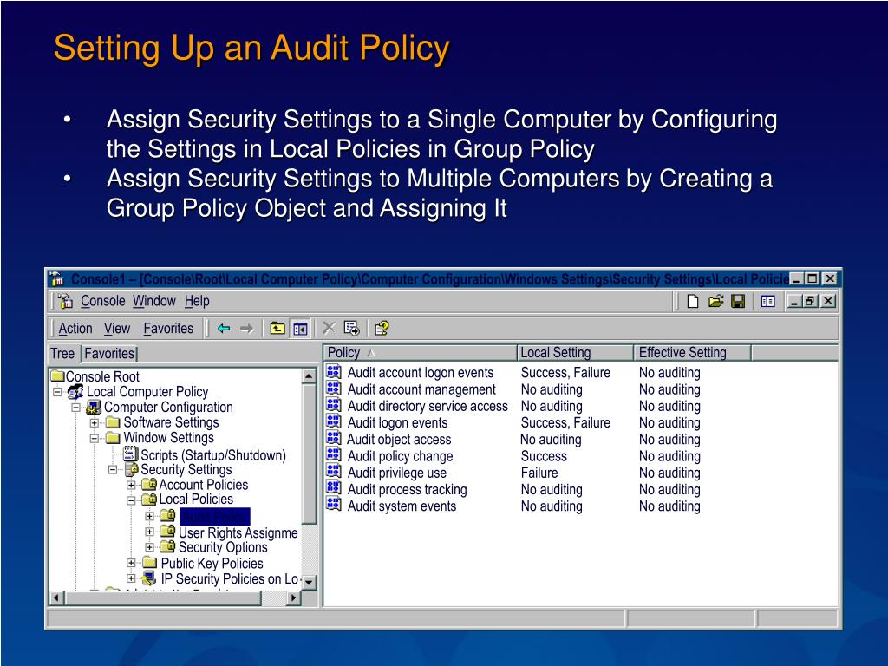888x666 pixels.
Task: Select Scripts (Startup/Shutdown) in the tree
Action: pyautogui.click(x=213, y=454)
